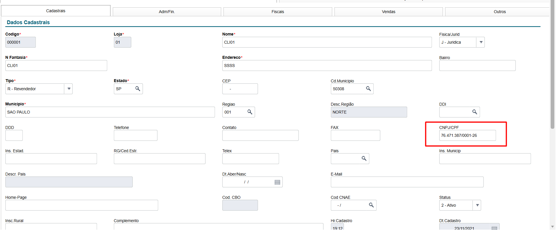This screenshot has width=556, height=232.
Task: Focus the E-Mail text field
Action: [407, 182]
